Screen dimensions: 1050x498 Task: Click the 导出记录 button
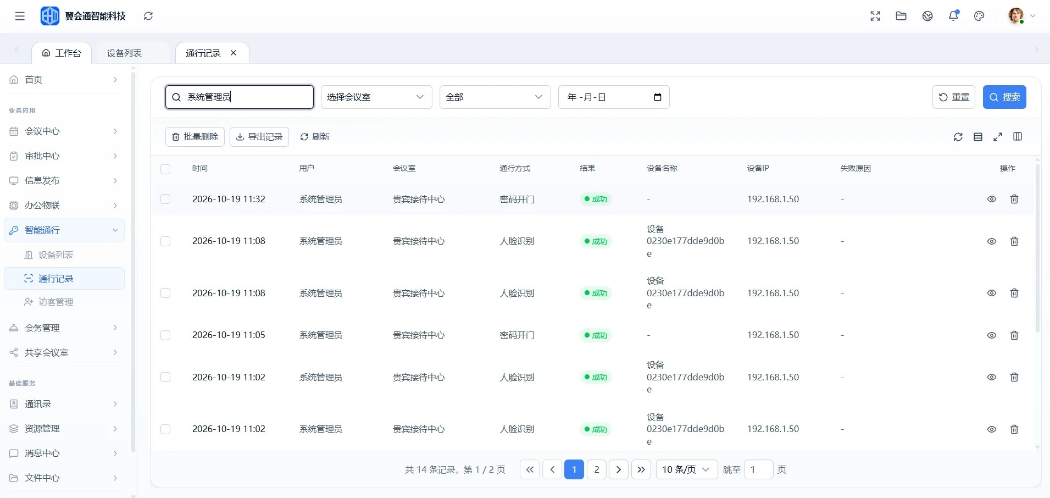[x=259, y=137]
